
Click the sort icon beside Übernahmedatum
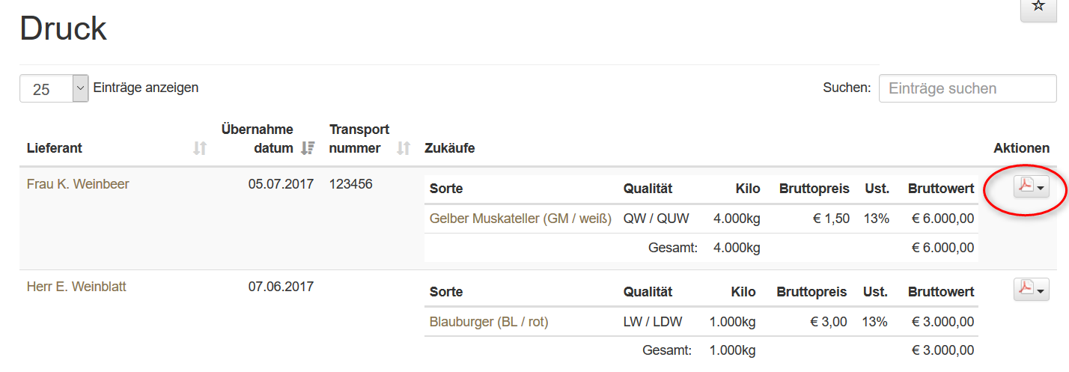click(308, 148)
